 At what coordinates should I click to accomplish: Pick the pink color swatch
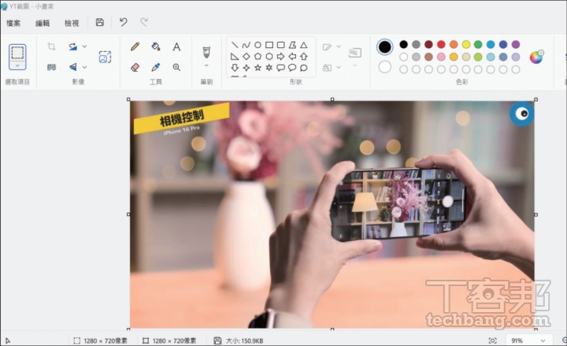pyautogui.click(x=441, y=57)
